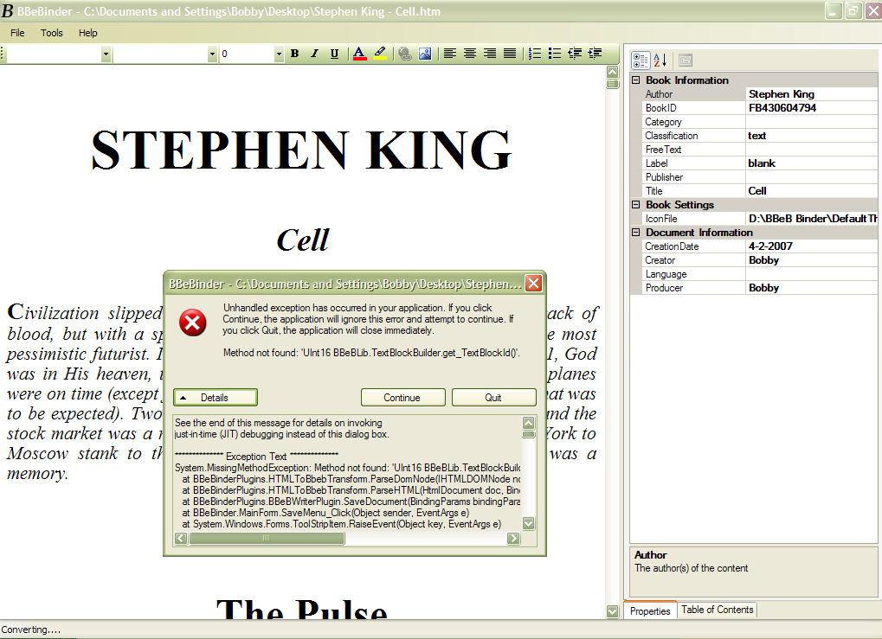Apply numbered list formatting
882x639 pixels.
[x=535, y=54]
